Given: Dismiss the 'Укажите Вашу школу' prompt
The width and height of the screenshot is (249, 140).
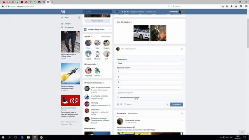Looking at the screenshot, I should 110,30.
